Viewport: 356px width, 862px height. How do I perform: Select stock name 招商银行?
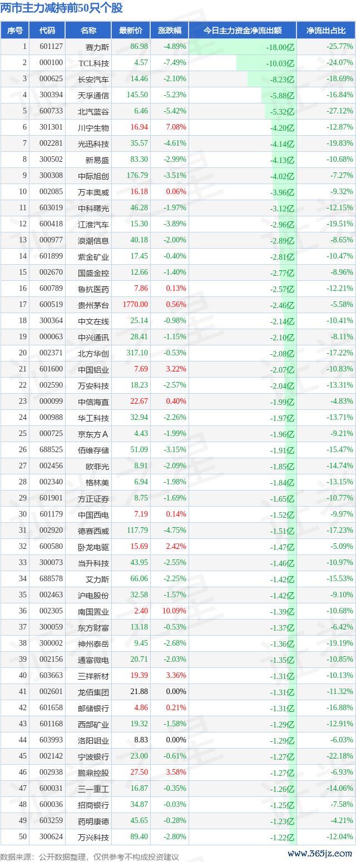coord(93,805)
